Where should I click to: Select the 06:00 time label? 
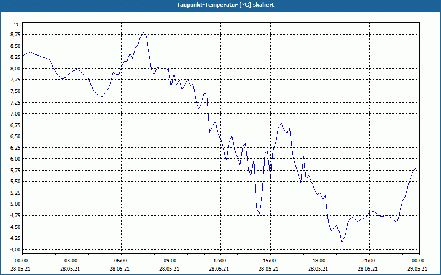pyautogui.click(x=121, y=261)
